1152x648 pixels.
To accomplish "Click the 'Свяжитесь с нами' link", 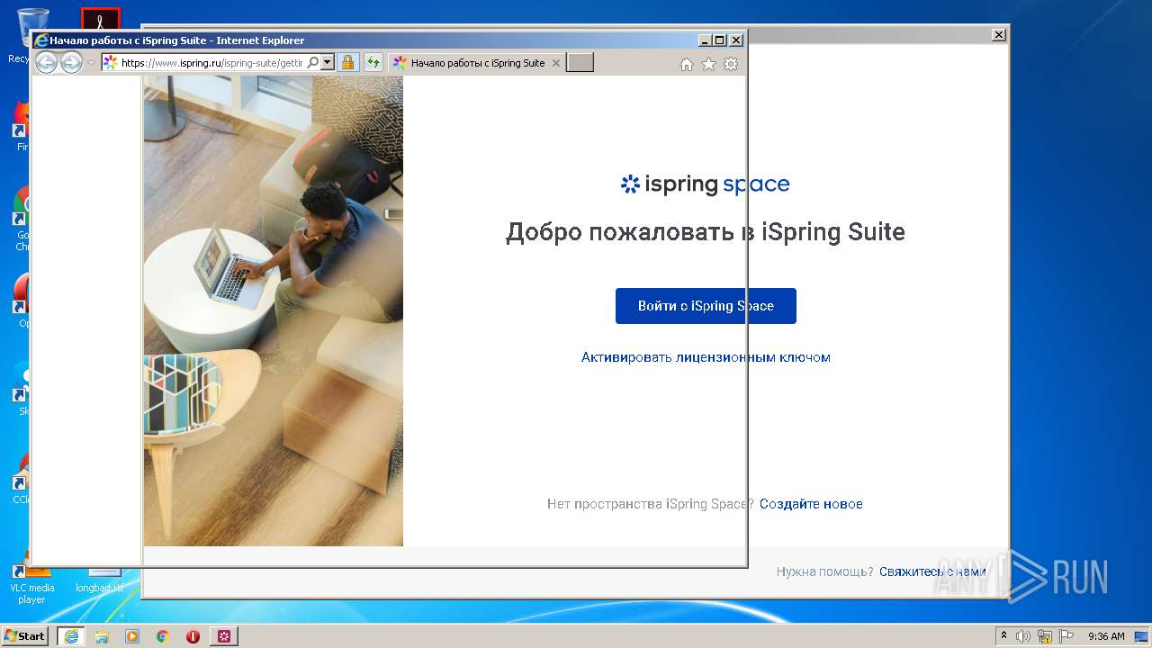I will [932, 571].
